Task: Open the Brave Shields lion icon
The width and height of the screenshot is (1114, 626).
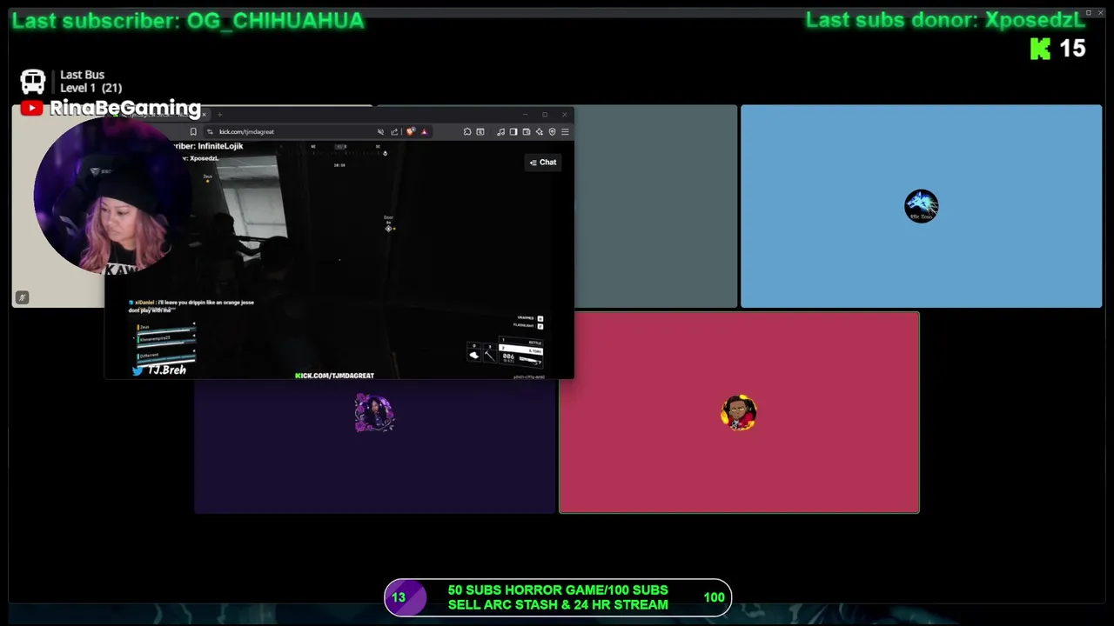Action: point(411,132)
